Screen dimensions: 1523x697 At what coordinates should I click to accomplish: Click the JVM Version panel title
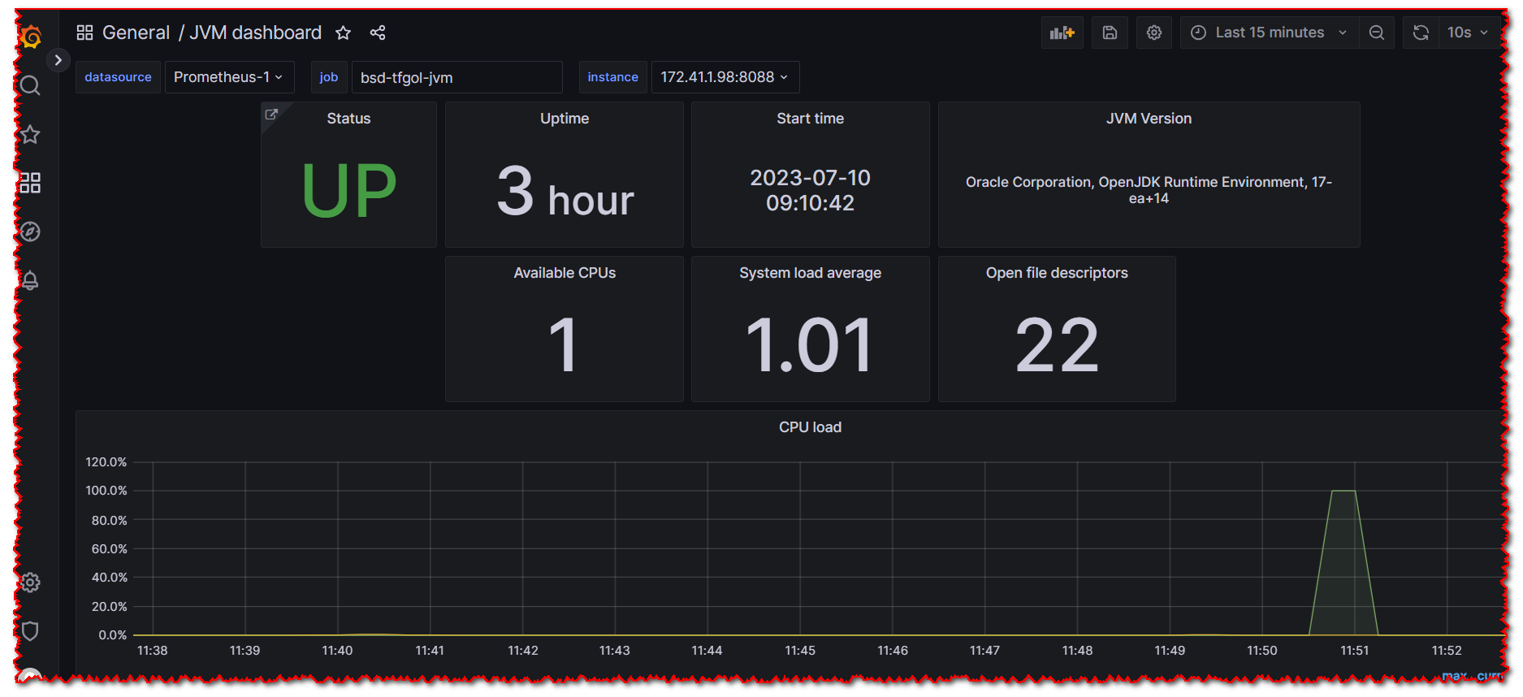(x=1149, y=119)
